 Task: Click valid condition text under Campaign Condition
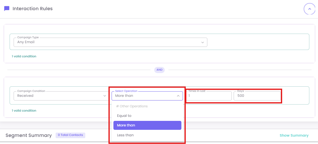click(24, 110)
